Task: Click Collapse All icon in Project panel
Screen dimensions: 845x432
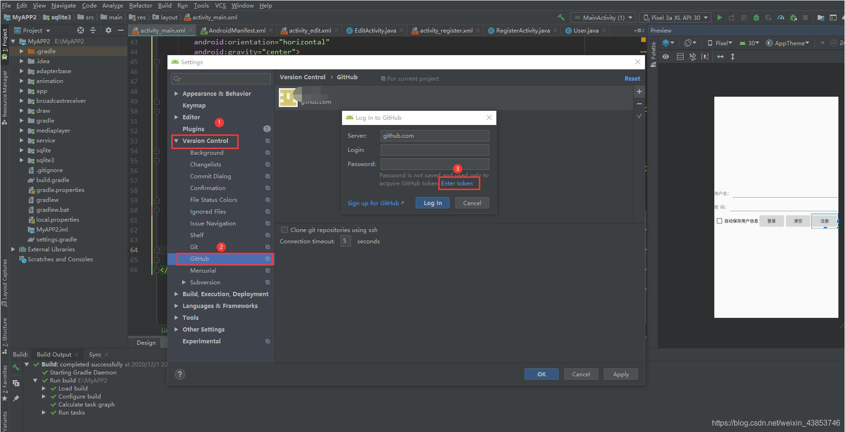Action: point(93,30)
